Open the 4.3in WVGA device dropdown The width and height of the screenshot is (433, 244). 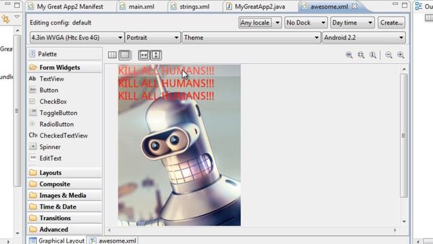[x=76, y=38]
